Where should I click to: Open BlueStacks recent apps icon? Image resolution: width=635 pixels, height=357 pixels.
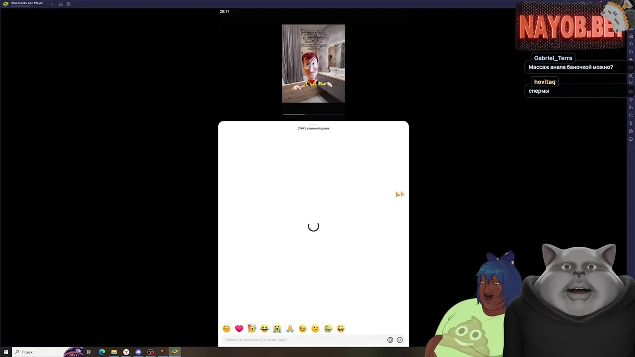68,4
